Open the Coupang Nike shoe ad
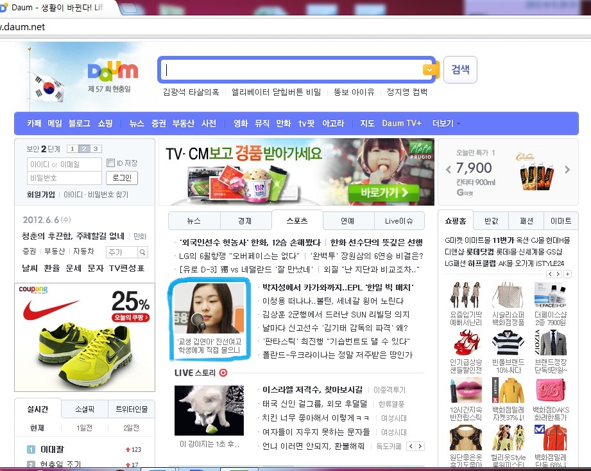 point(85,337)
